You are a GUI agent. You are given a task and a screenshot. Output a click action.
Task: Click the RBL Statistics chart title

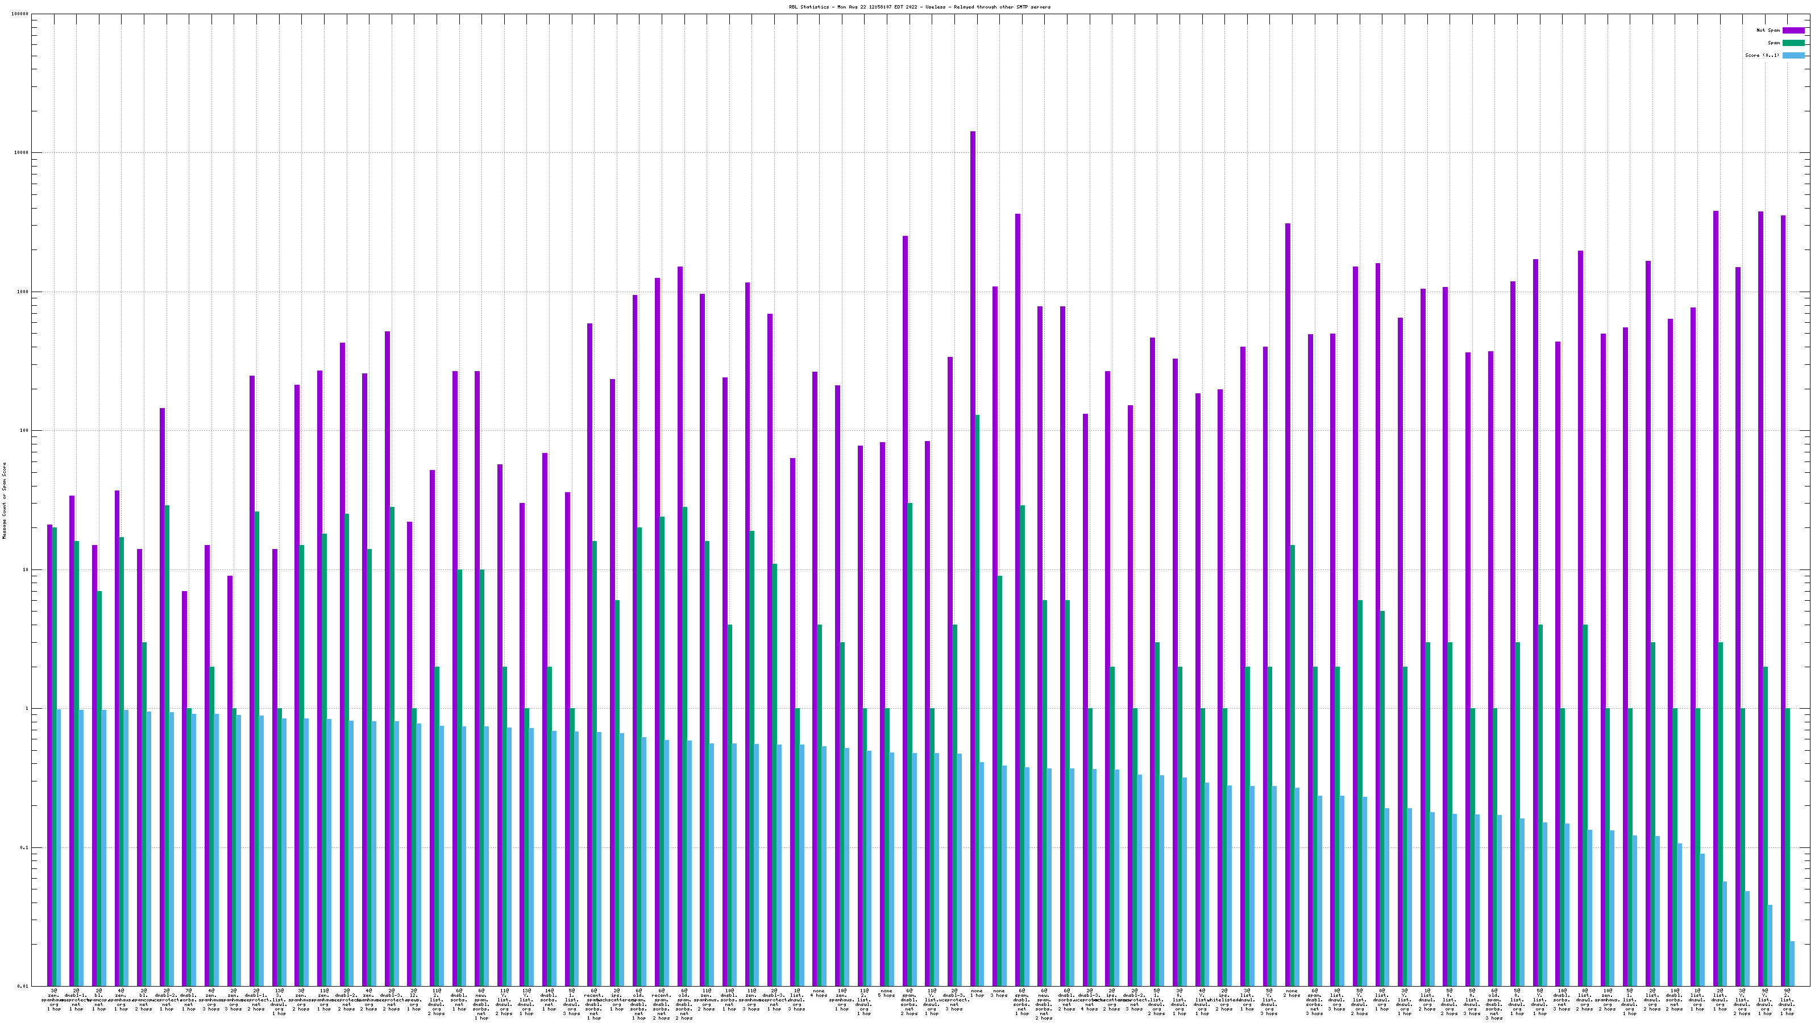coord(919,7)
